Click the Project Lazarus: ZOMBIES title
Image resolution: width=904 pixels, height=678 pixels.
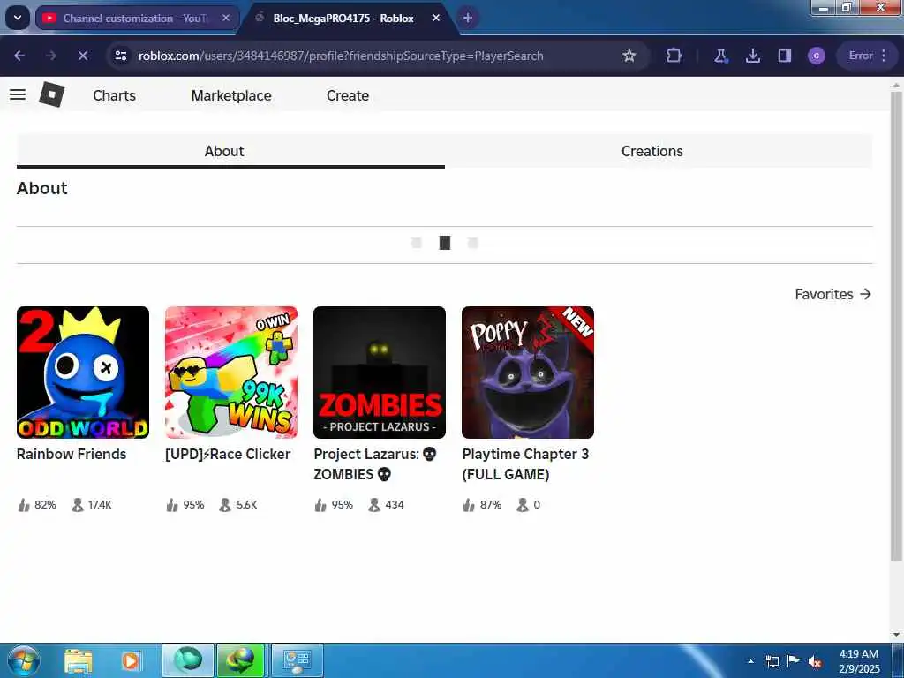(375, 464)
